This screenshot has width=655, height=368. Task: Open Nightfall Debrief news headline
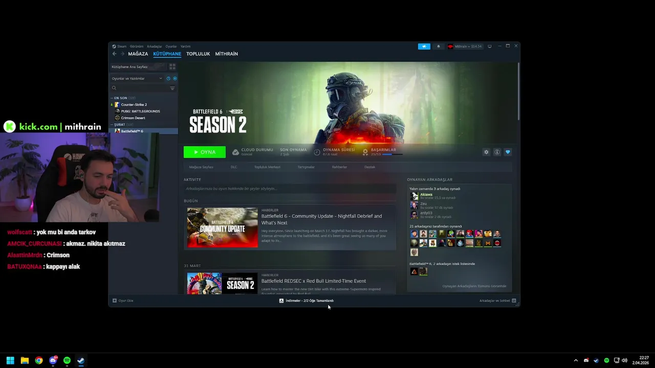(321, 219)
